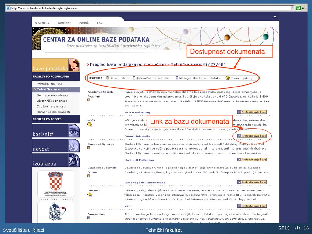This screenshot has width=312, height=234.
Task: Click the legend icon for 'cjelovit tekst'
Action: click(108, 78)
